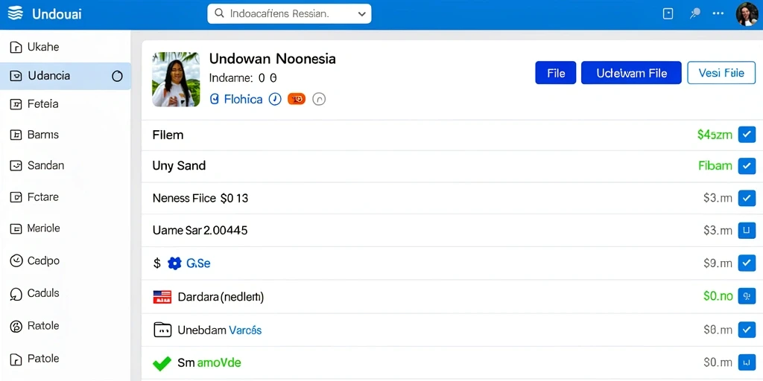Toggle the Uame Sar row blue box

coord(747,231)
